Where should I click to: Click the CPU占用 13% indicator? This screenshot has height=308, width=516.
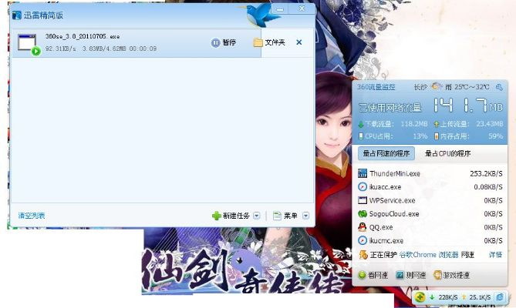click(393, 136)
